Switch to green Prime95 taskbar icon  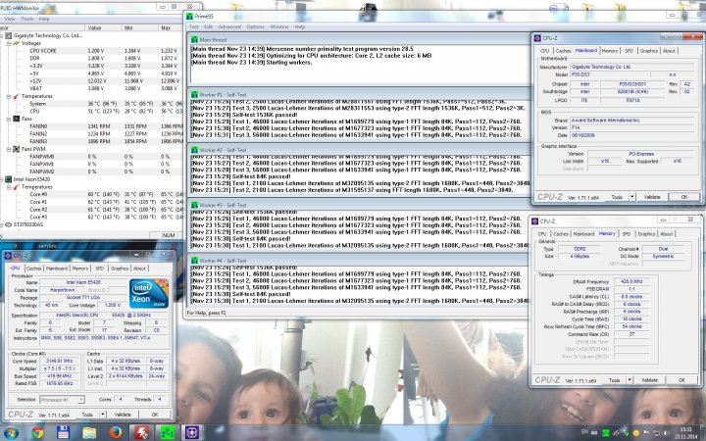tap(167, 433)
